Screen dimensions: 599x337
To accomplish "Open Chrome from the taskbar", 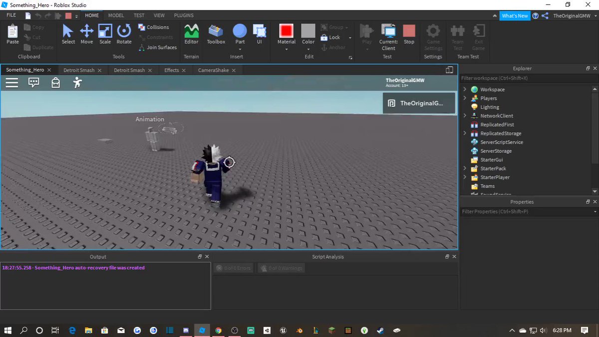I will tap(218, 330).
